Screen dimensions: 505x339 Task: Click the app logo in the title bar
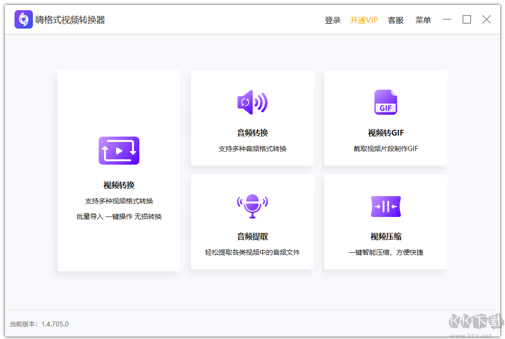click(23, 19)
